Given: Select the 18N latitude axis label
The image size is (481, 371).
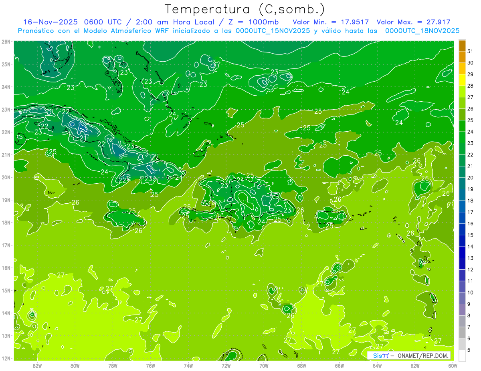Looking at the screenshot, I should 6,223.
